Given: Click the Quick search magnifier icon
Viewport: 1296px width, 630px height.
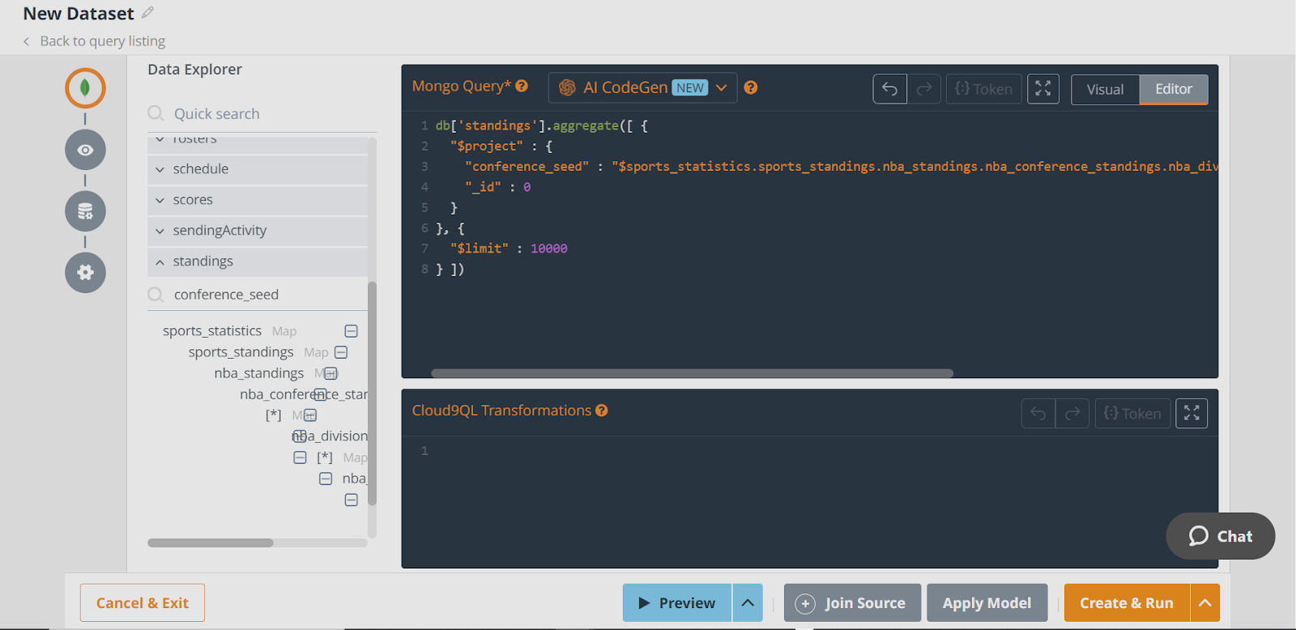Looking at the screenshot, I should (156, 113).
